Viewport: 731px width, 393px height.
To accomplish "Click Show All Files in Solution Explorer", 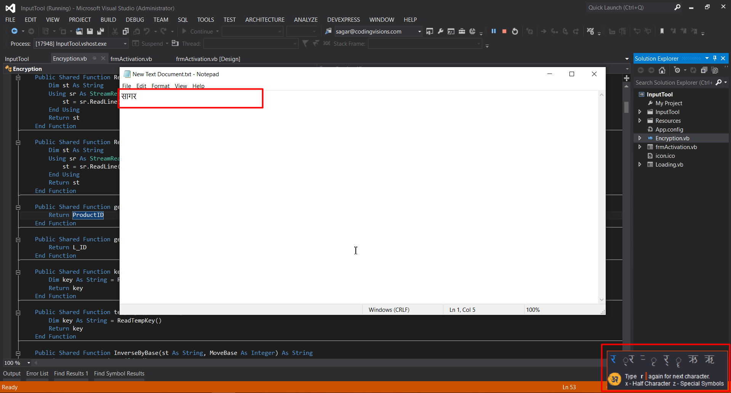I will point(715,70).
